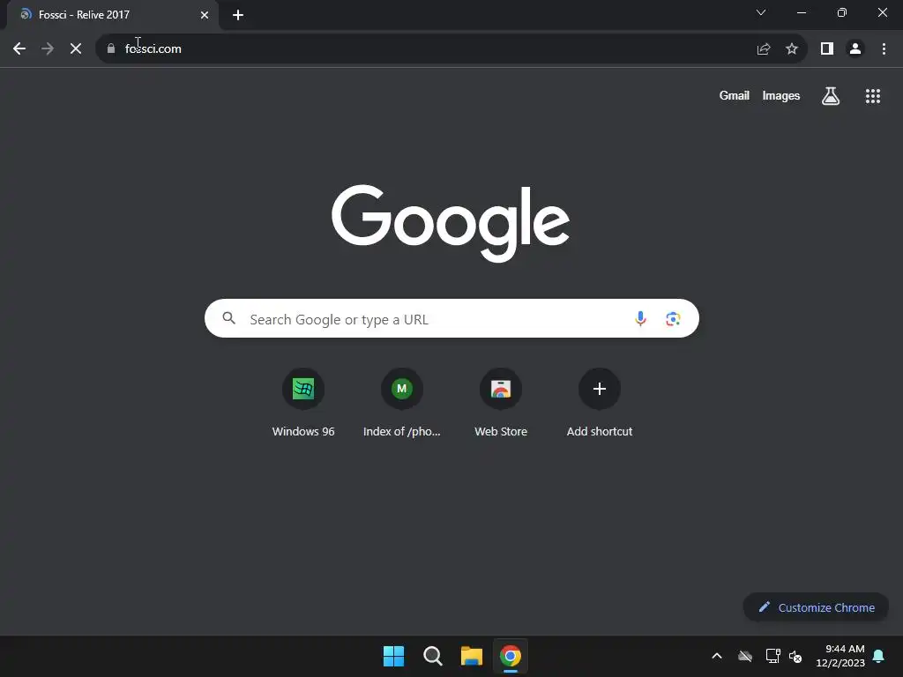Start voice search with microphone icon

point(640,318)
